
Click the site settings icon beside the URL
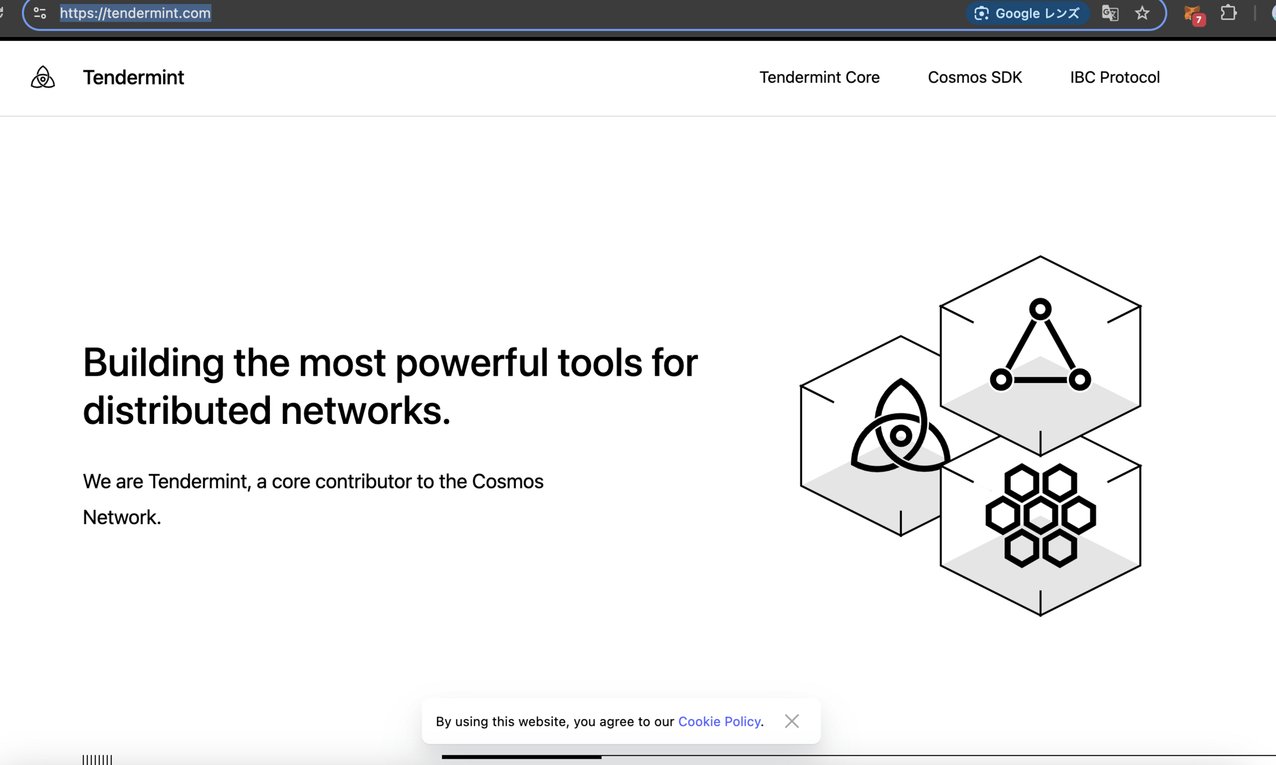click(40, 13)
